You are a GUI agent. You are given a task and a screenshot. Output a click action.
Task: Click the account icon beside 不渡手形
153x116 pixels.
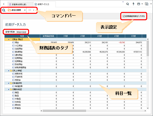tap(13, 77)
